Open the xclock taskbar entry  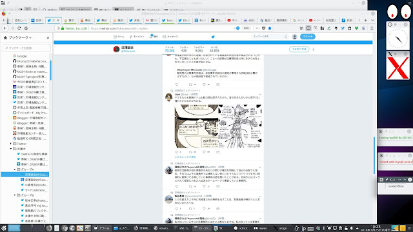pyautogui.click(x=241, y=228)
